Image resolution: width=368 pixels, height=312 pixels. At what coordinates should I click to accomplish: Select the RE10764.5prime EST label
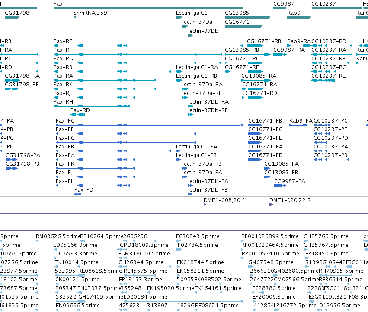102,236
